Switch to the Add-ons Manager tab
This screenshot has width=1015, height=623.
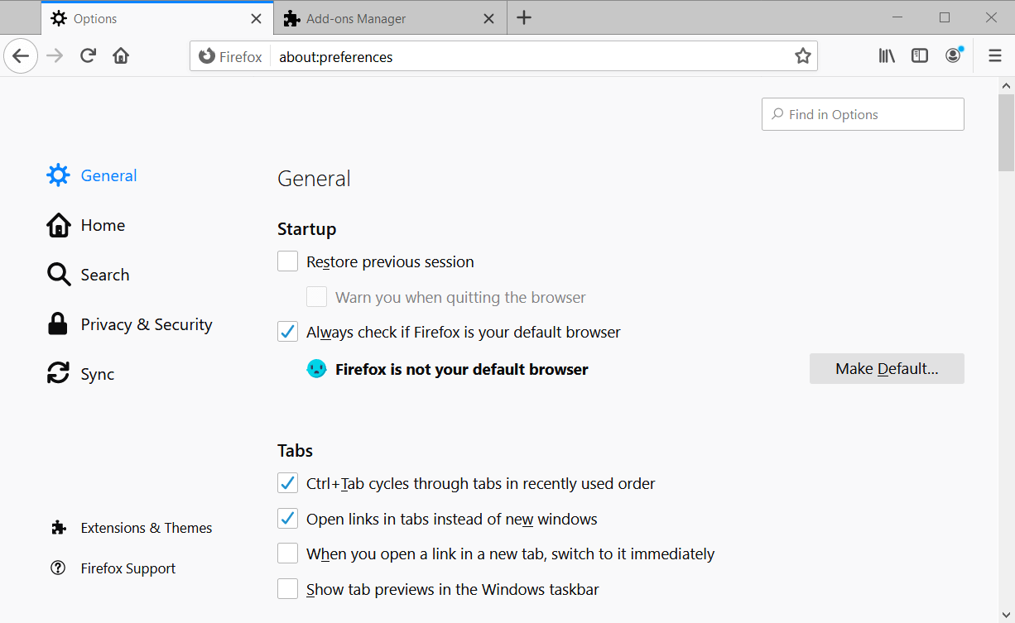[x=389, y=18]
